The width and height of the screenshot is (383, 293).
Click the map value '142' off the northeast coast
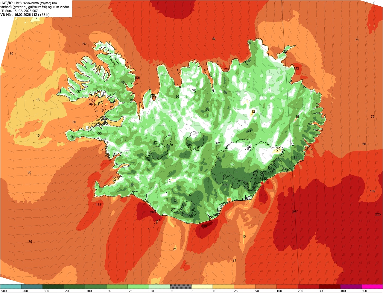pyautogui.click(x=297, y=69)
